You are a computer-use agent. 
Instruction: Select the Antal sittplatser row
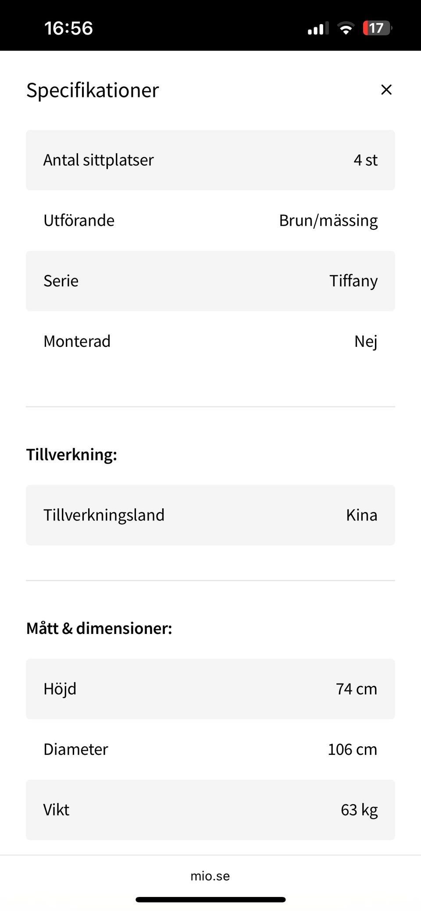[x=210, y=160]
